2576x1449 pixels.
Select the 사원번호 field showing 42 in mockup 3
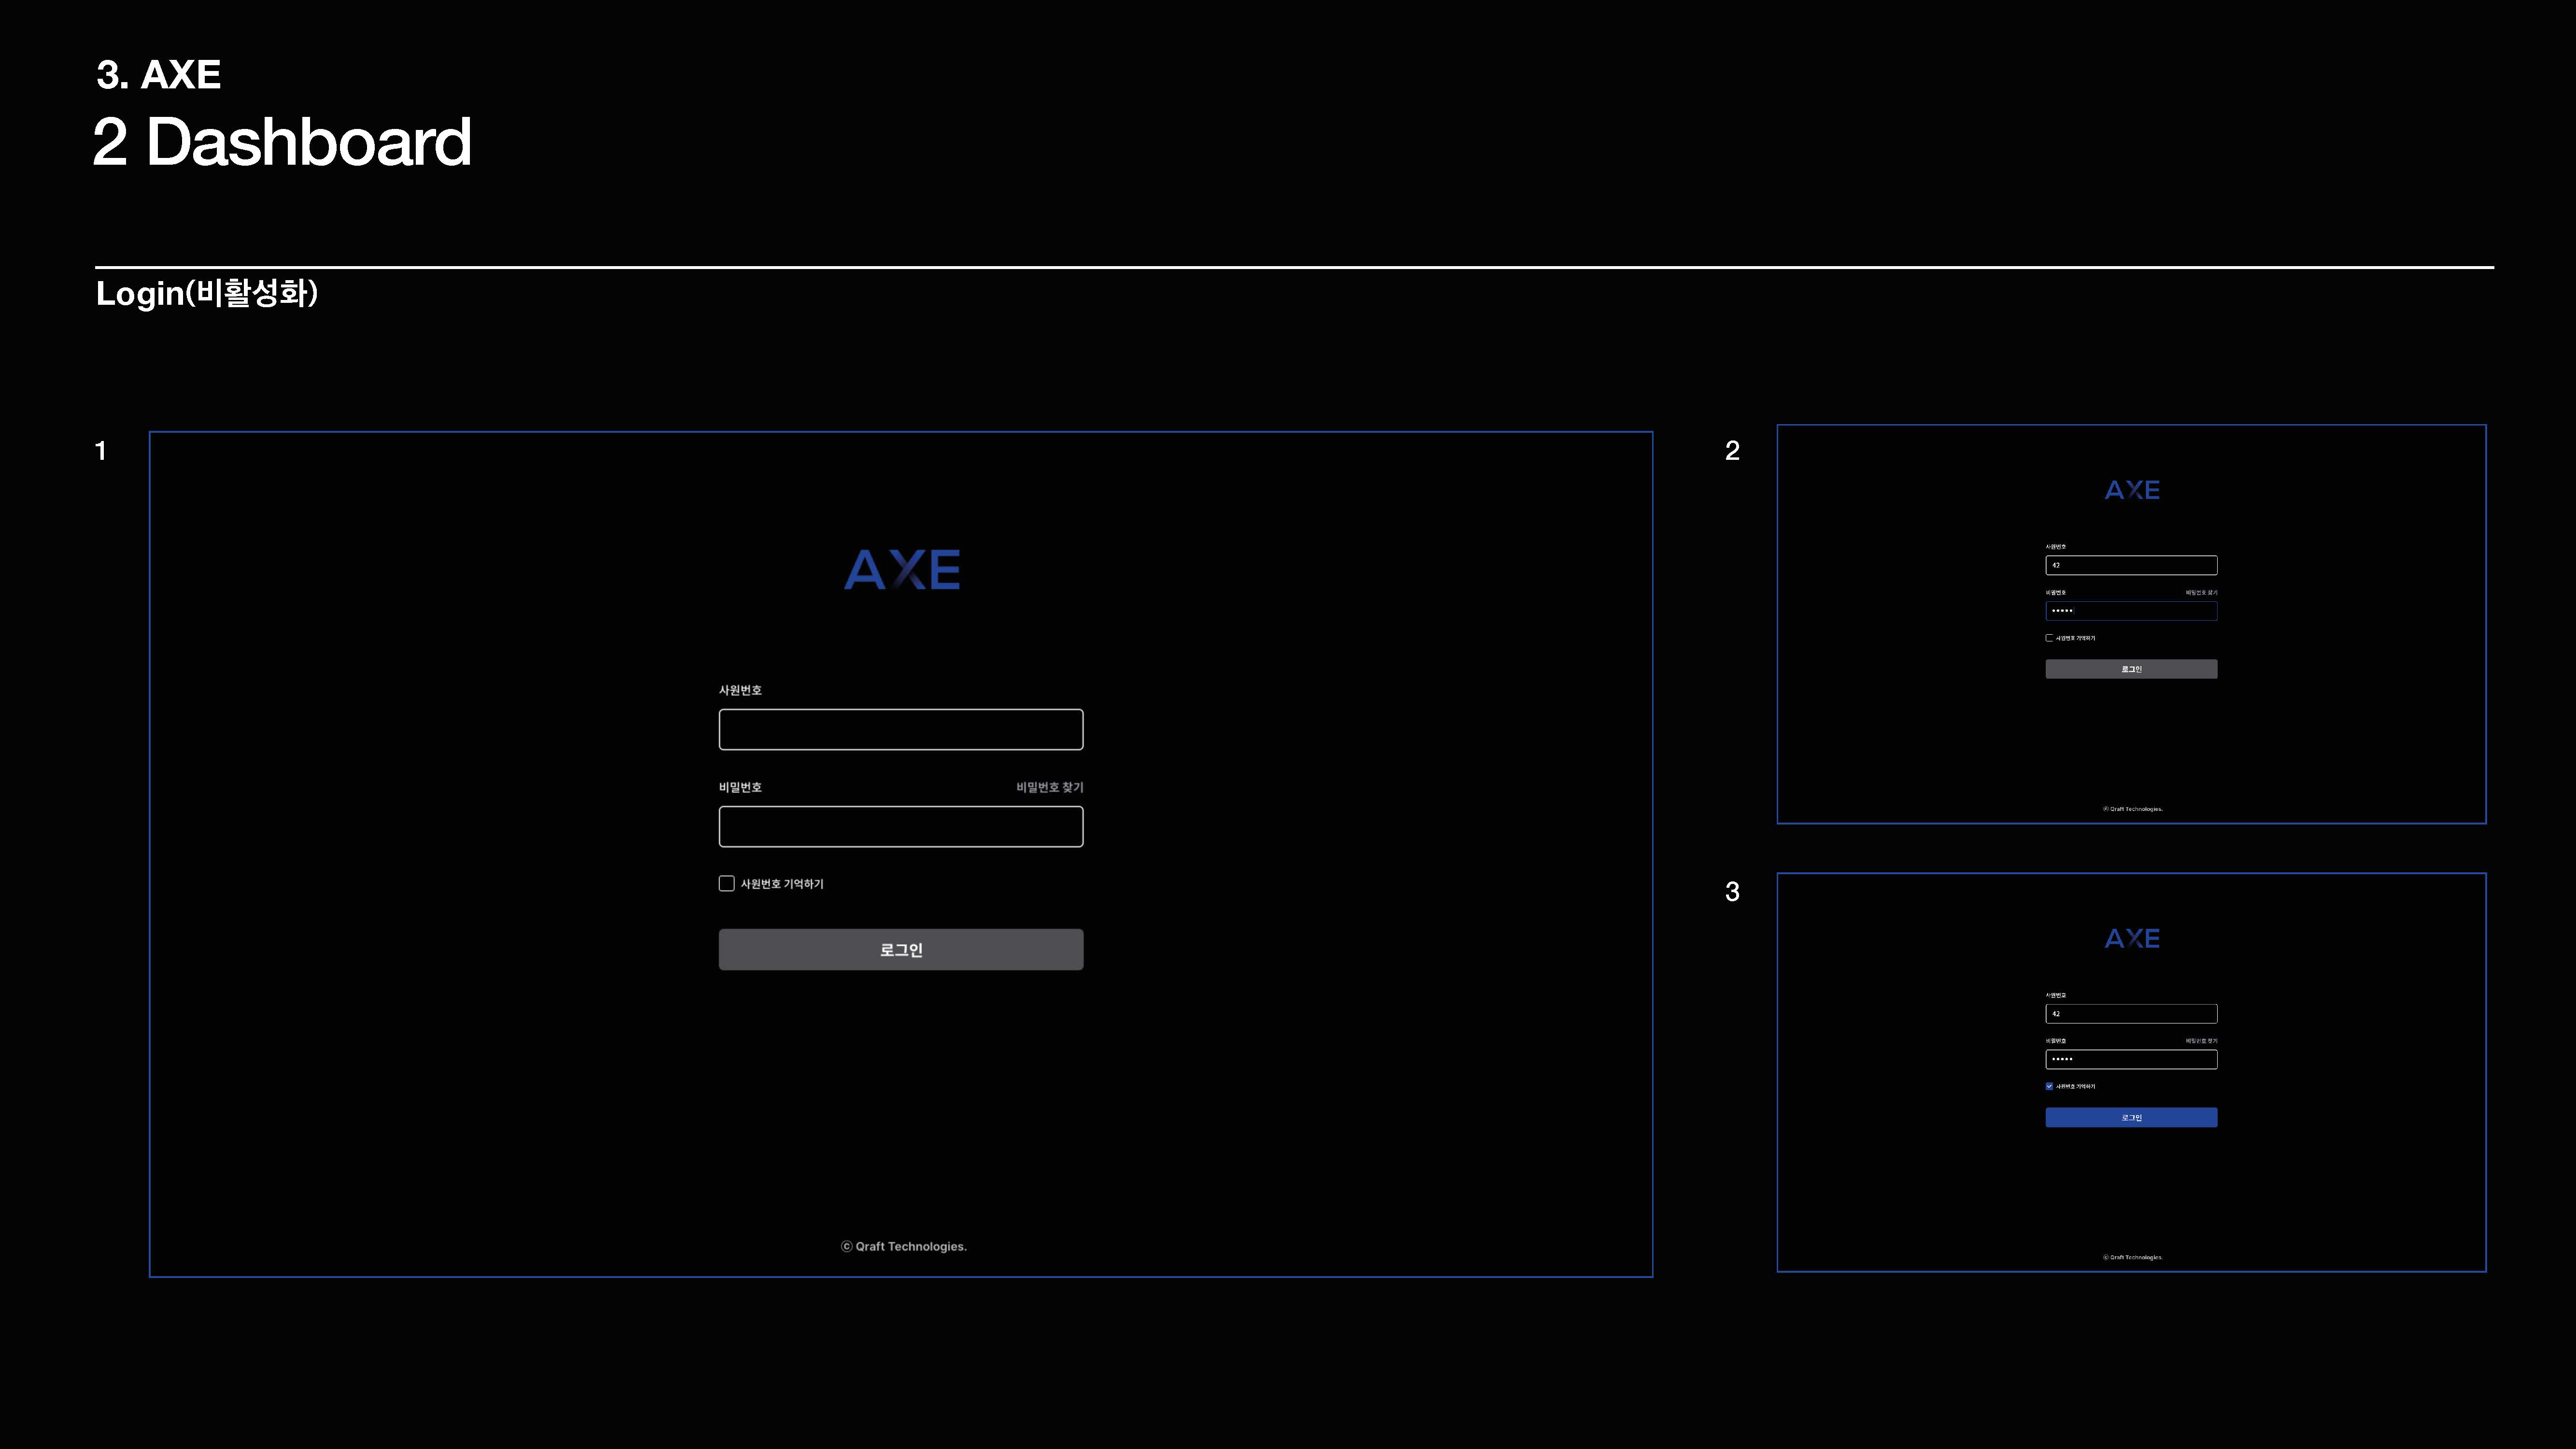pos(2131,1013)
